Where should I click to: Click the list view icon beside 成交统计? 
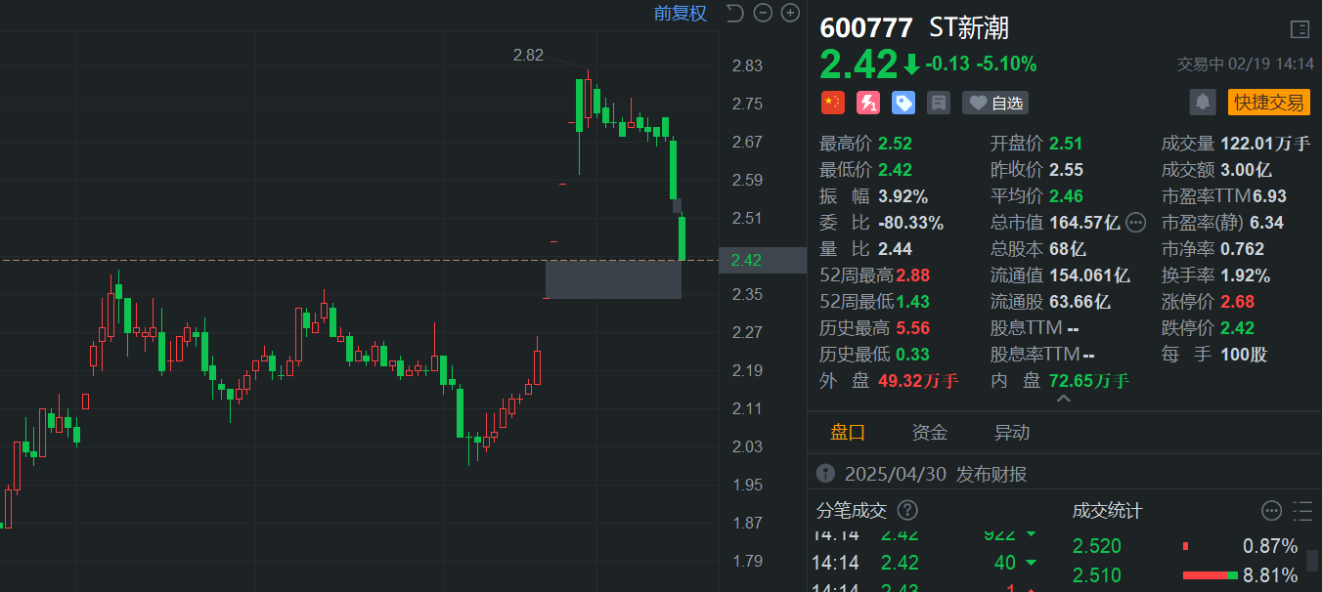[x=1302, y=510]
